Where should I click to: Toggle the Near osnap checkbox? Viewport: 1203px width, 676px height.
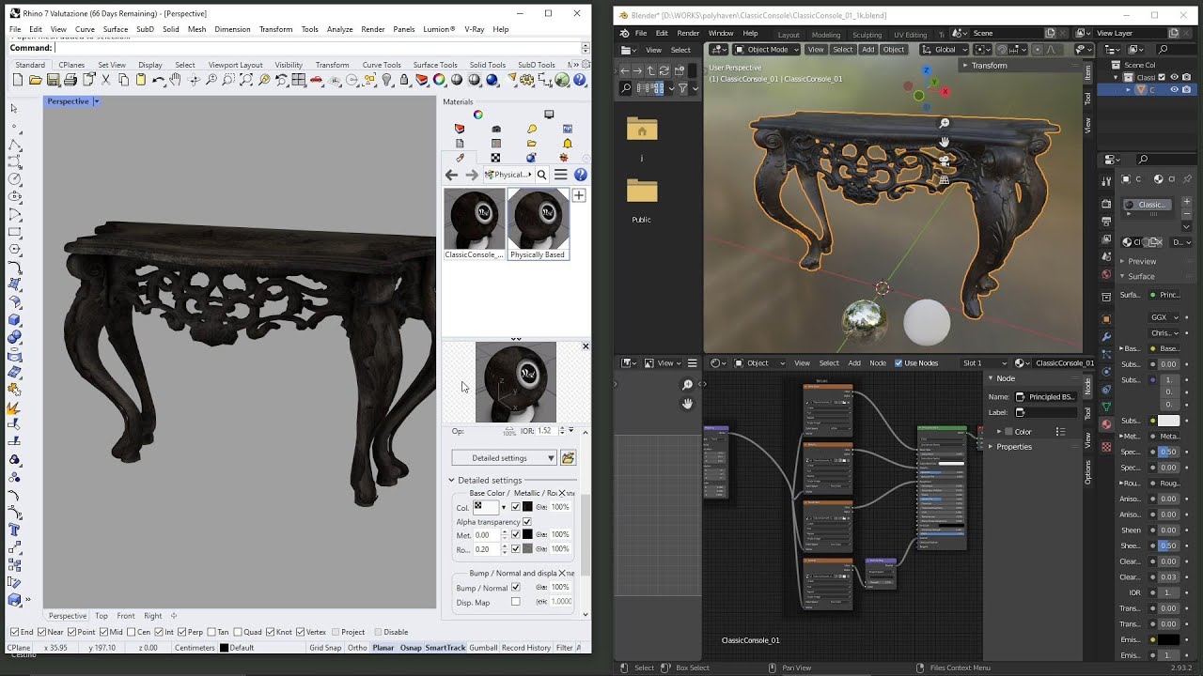[42, 632]
